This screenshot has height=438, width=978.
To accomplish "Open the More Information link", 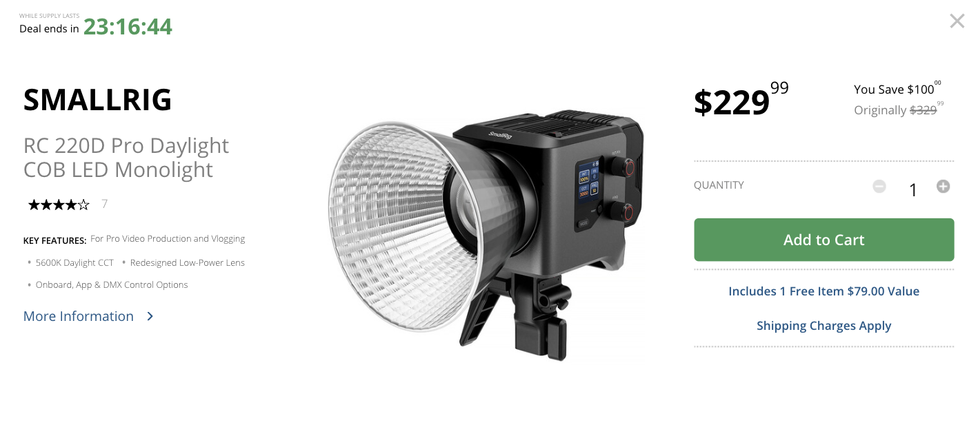I will (x=79, y=316).
